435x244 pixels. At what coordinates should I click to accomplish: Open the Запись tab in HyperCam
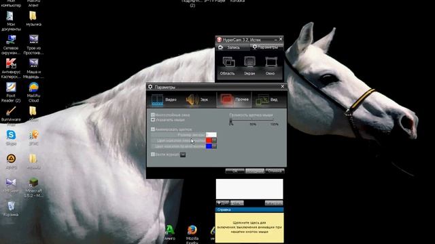232,47
